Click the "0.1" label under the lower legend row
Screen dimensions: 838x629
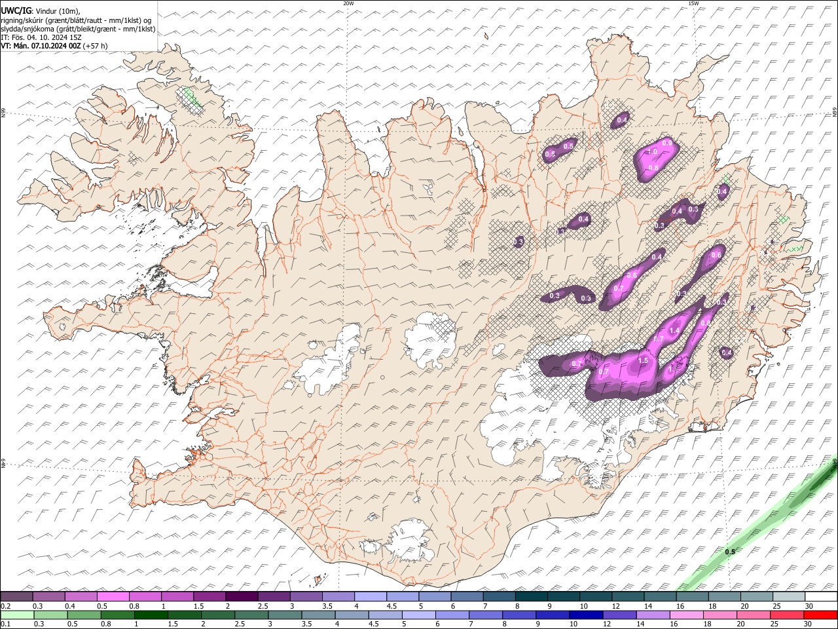[5, 624]
